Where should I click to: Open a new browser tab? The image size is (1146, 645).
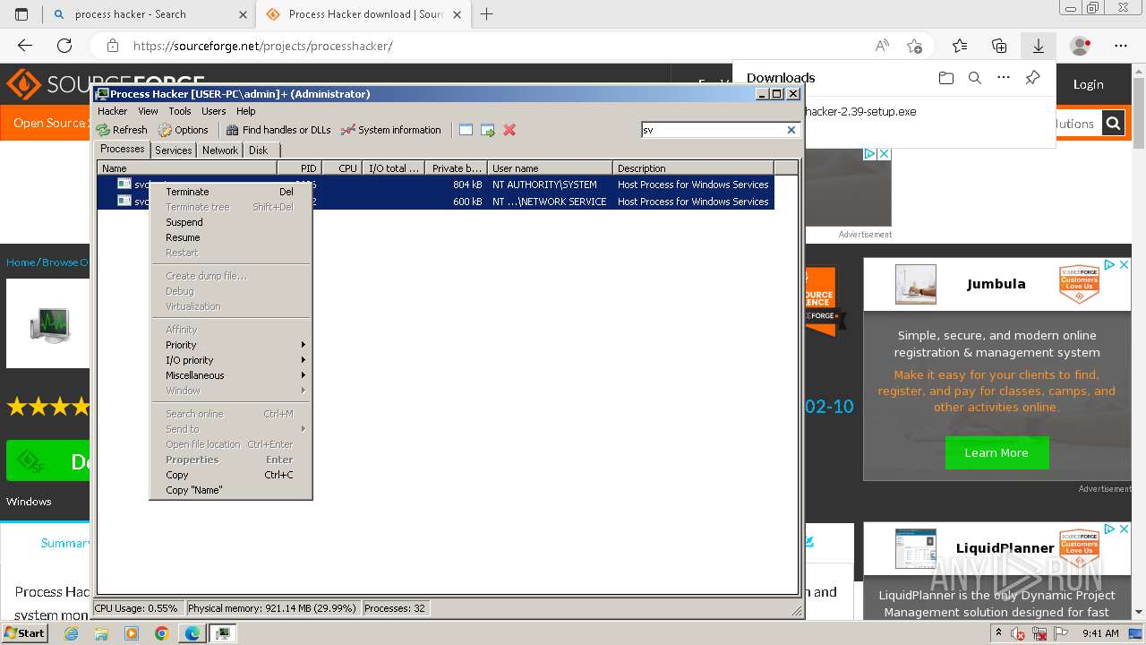tap(487, 14)
